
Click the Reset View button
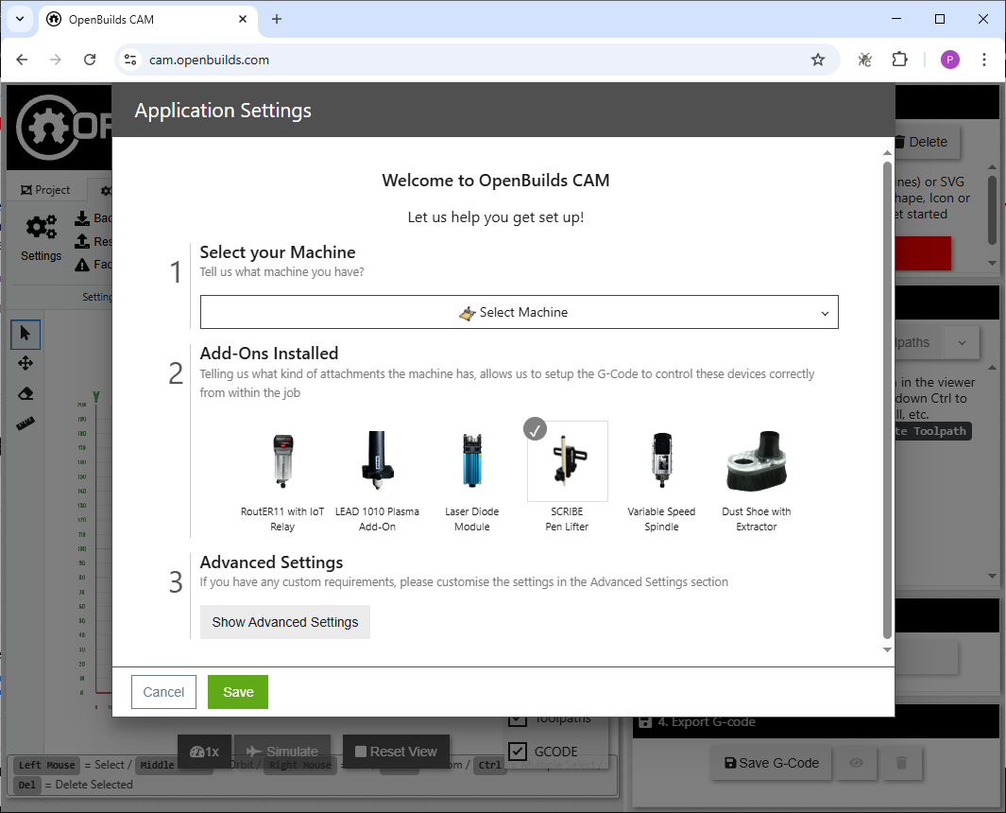click(396, 752)
